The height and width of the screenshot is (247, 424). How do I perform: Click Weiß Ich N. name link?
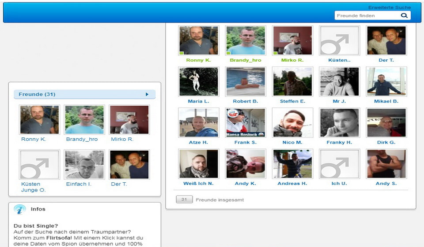click(198, 184)
